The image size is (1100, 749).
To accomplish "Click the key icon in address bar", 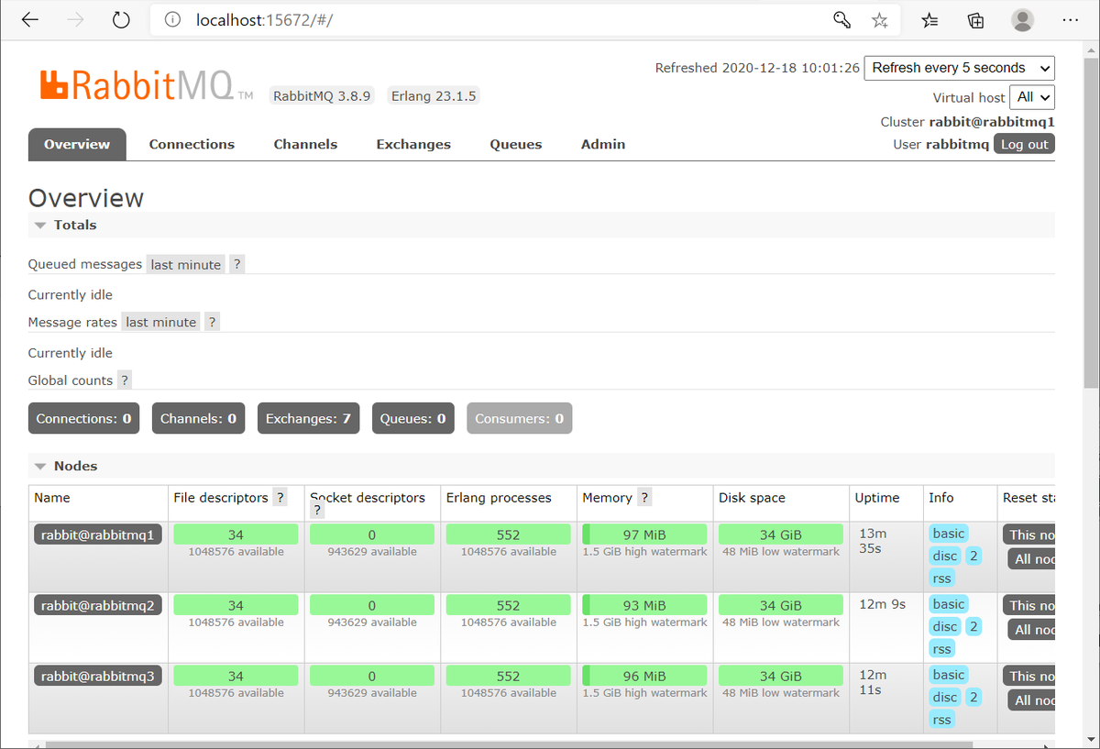I will pos(841,20).
